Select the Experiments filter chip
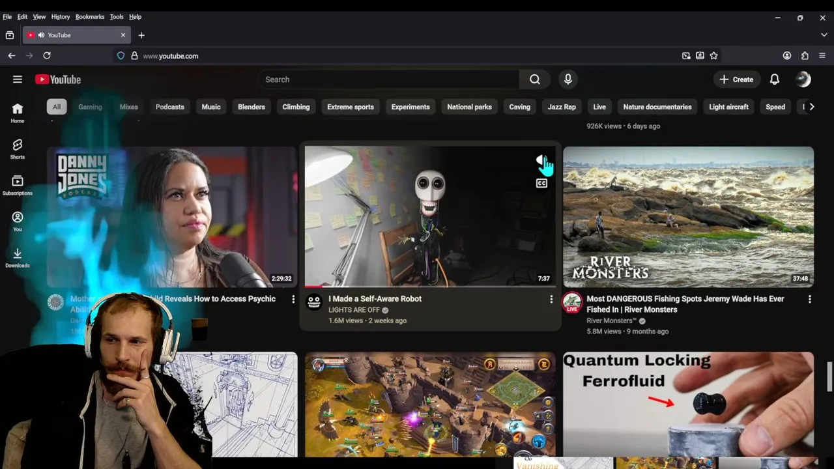Screen dimensions: 834x469 [410, 107]
